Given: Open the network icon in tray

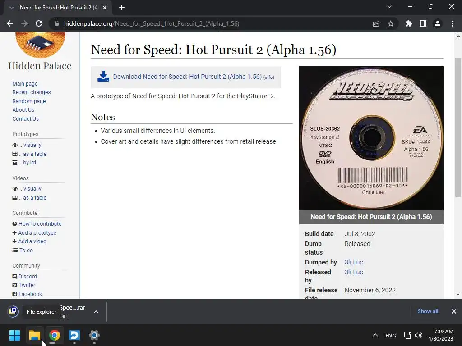Looking at the screenshot, I should pos(408,335).
